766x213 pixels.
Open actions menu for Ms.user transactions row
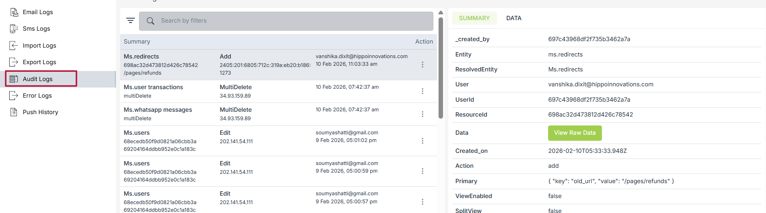tap(422, 91)
